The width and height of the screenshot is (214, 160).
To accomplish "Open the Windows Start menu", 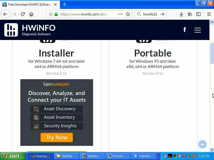I will [13, 156].
